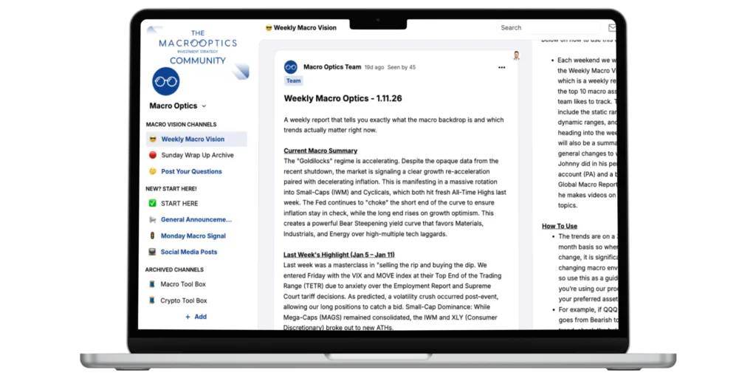Click the megaphone General Announcements icon
756x378 pixels.
[152, 220]
